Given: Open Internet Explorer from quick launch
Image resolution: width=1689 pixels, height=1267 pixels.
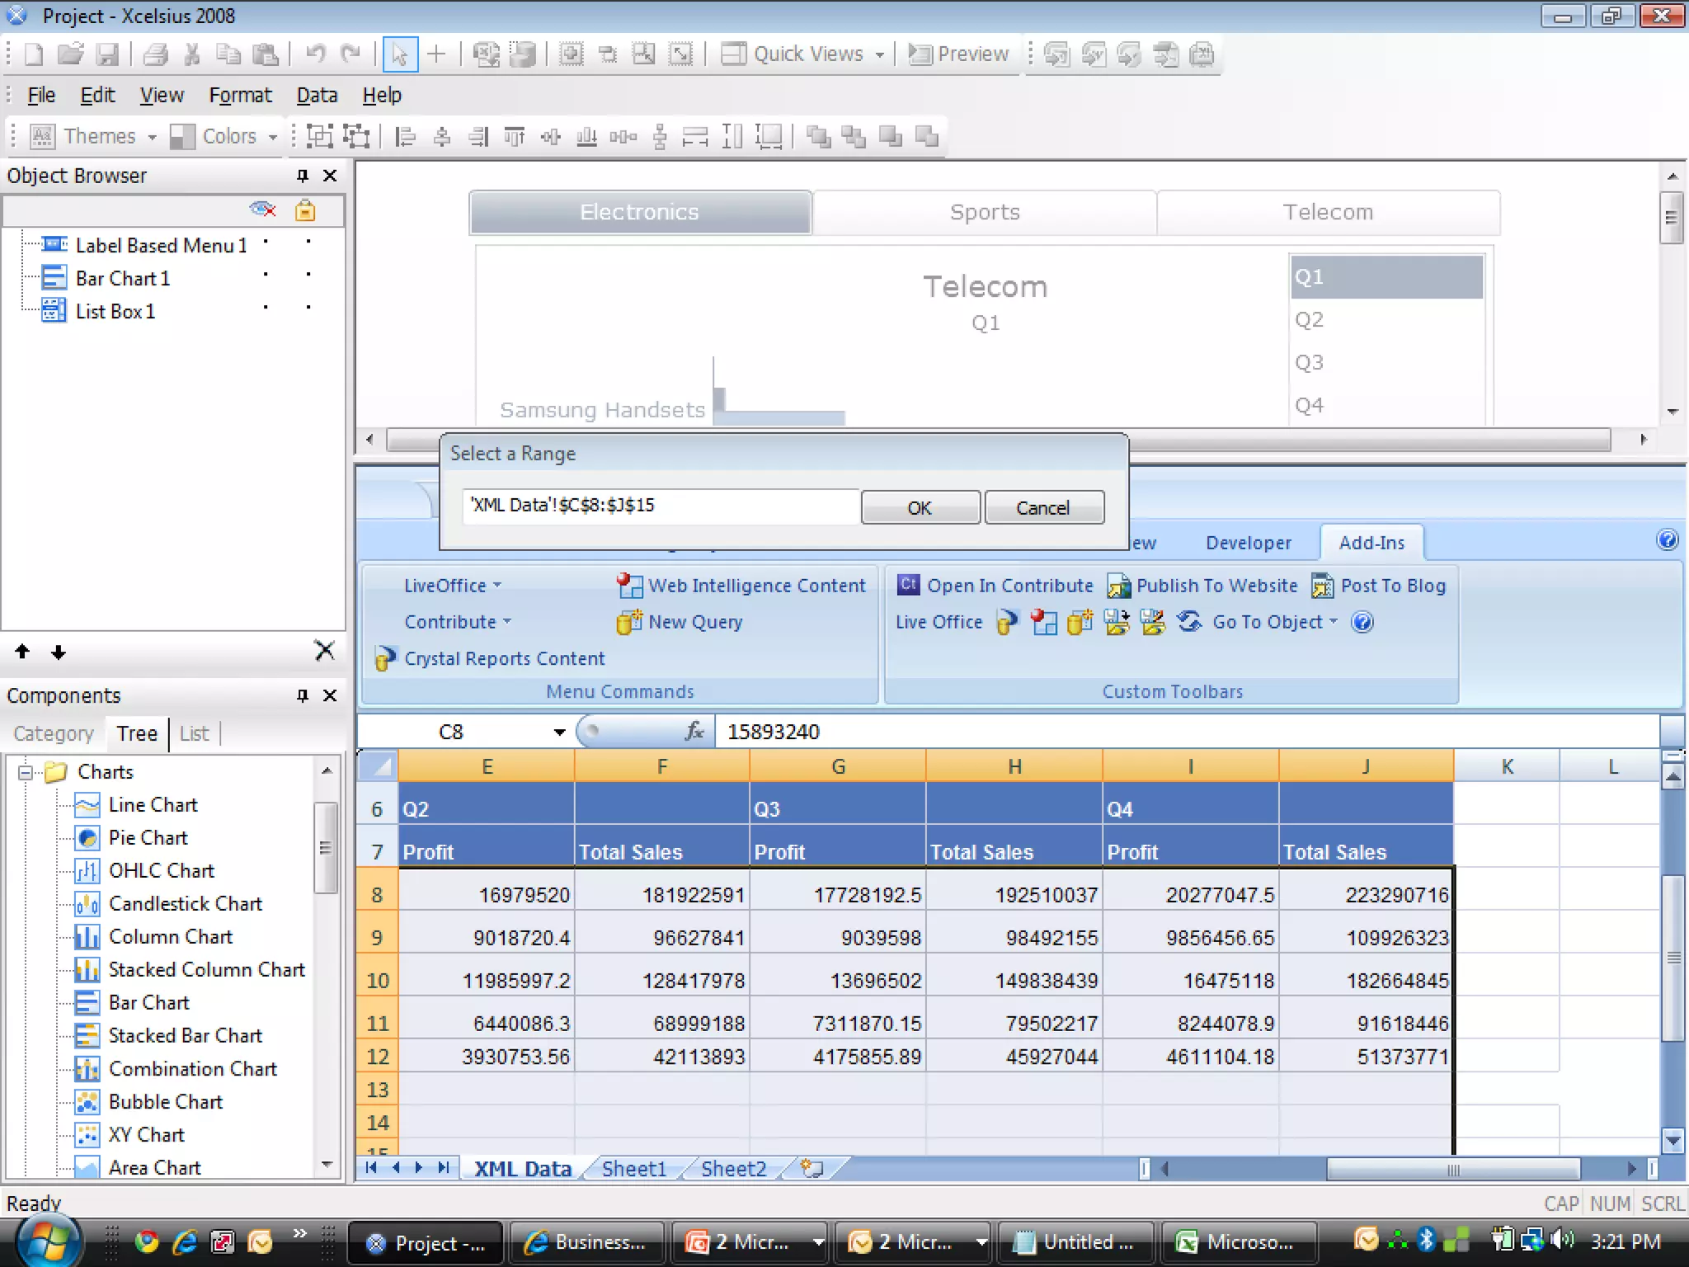Looking at the screenshot, I should point(184,1241).
